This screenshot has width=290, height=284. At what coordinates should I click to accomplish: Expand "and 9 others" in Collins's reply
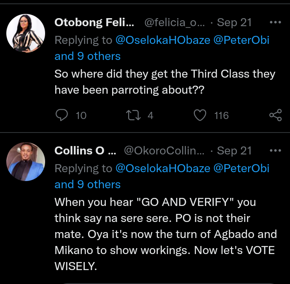point(88,184)
